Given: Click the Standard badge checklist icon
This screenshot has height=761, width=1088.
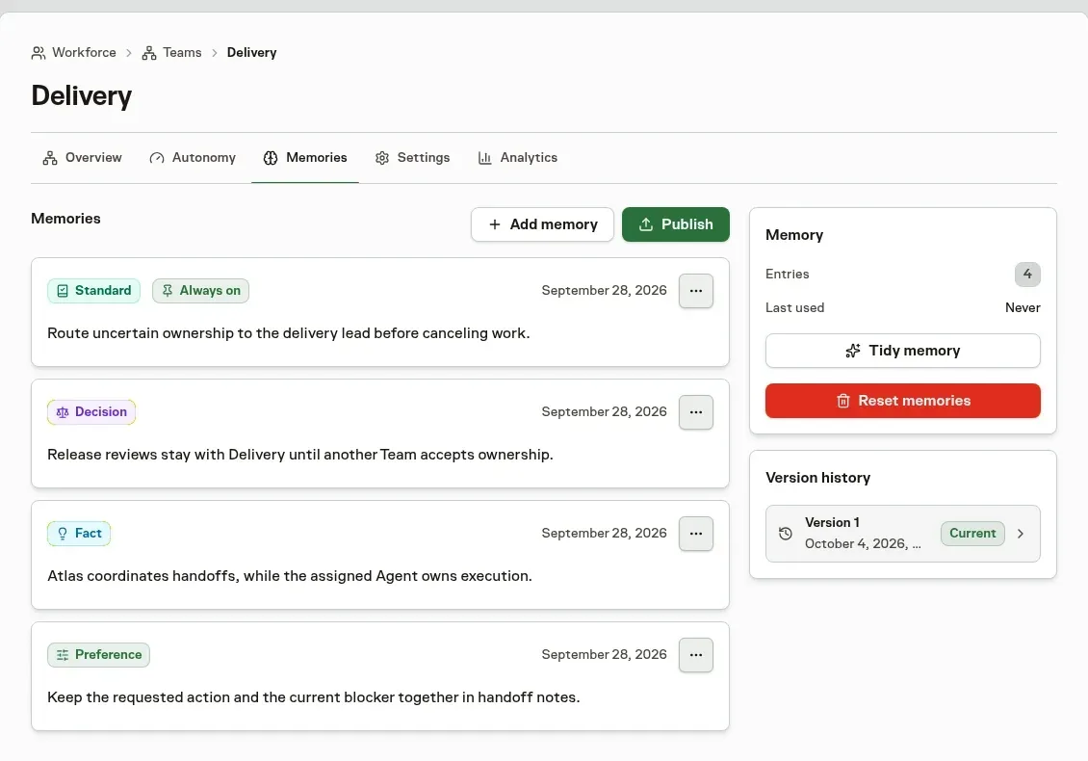Looking at the screenshot, I should [x=63, y=291].
